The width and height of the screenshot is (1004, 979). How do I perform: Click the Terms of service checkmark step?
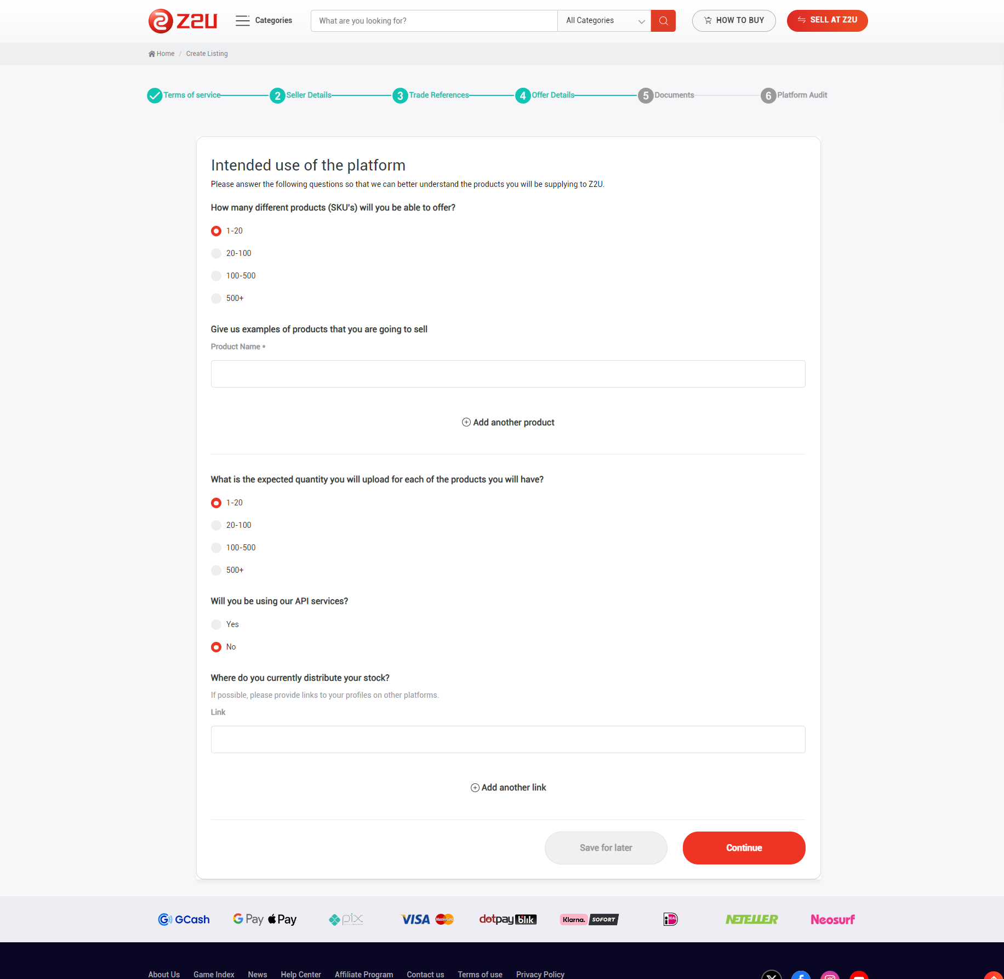click(155, 95)
